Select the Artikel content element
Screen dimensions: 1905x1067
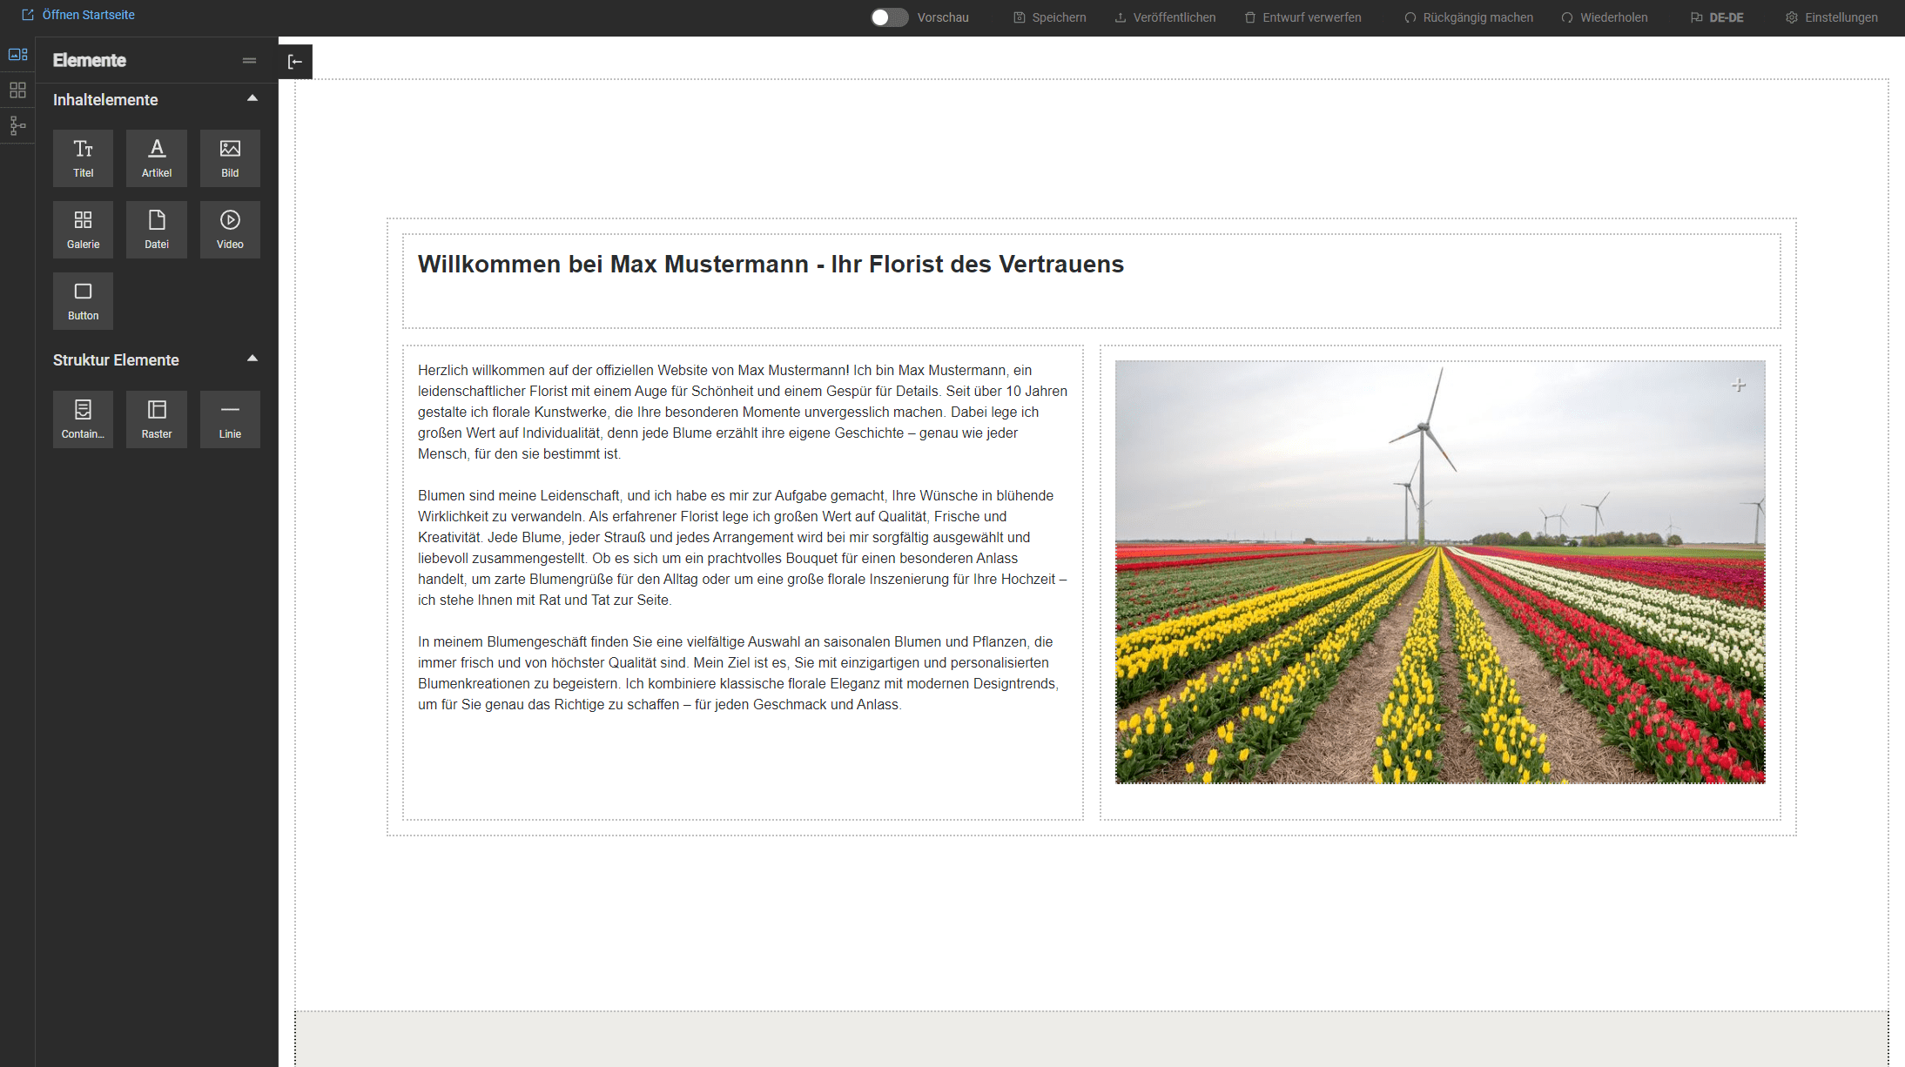coord(157,158)
